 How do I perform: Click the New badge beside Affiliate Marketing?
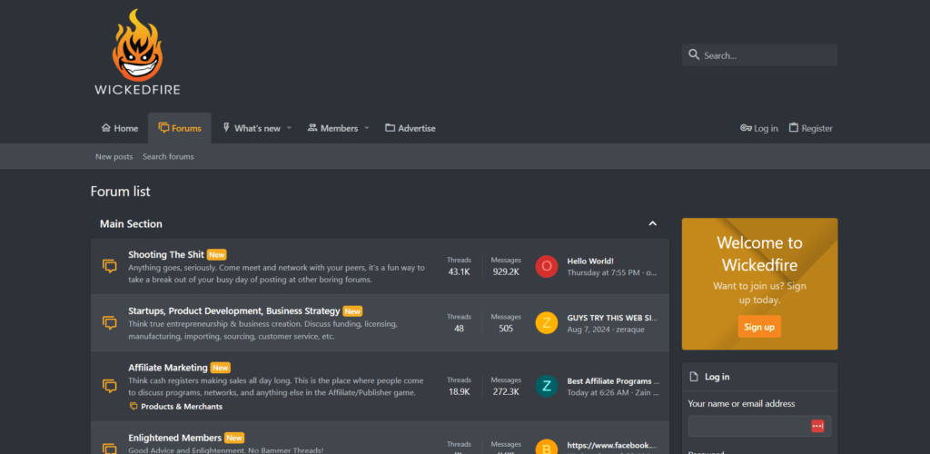tap(221, 368)
